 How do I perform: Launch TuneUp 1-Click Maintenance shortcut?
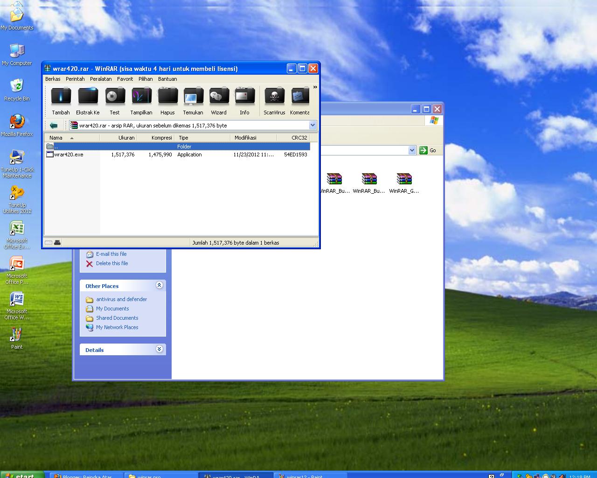[x=17, y=163]
